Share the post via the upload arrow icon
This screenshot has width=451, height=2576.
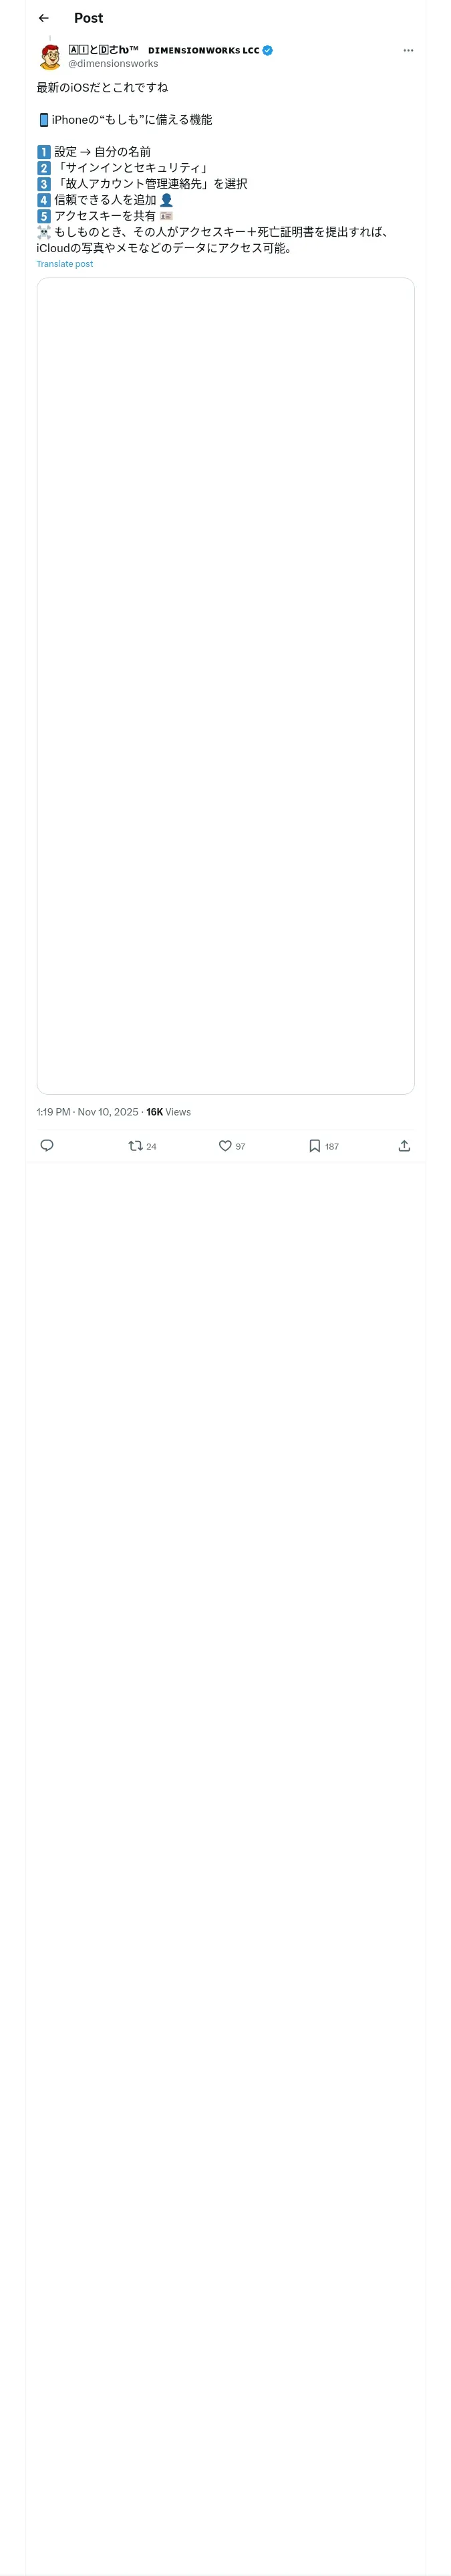404,1145
